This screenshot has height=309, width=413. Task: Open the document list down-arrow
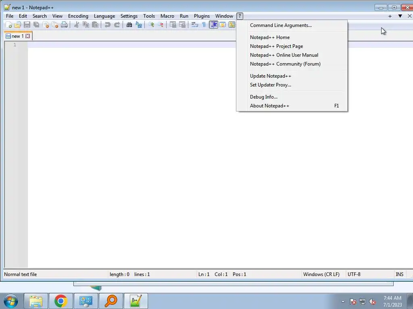point(400,16)
